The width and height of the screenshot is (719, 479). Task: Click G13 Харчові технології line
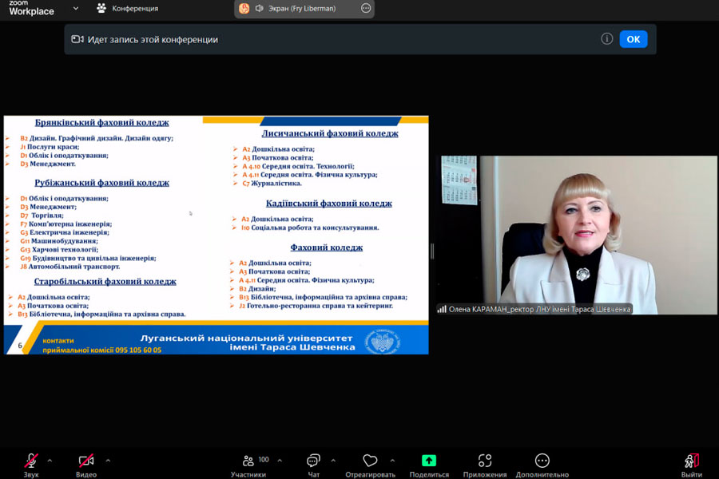point(58,250)
